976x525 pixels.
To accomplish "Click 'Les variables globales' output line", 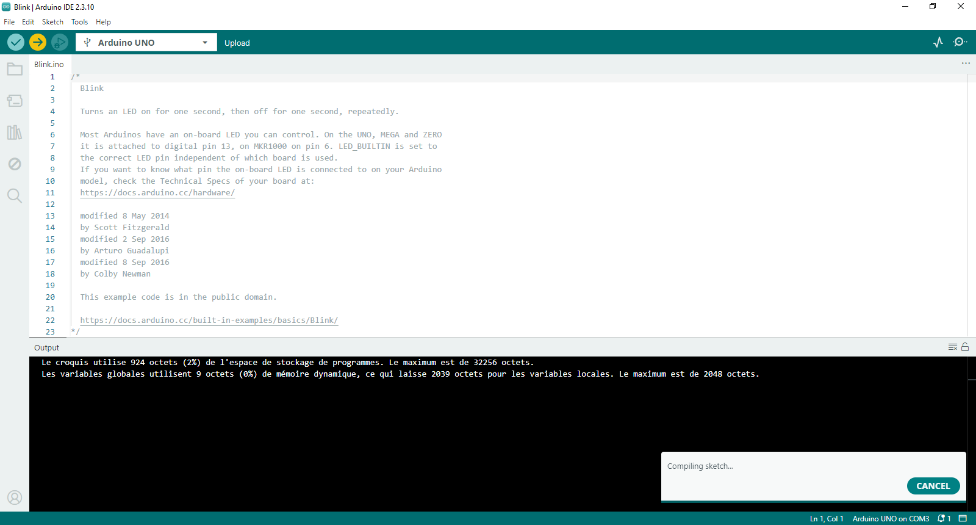I will (400, 374).
